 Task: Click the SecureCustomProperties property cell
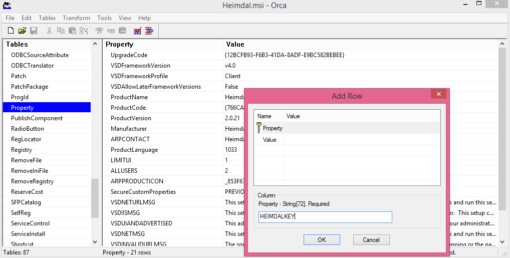click(163, 192)
